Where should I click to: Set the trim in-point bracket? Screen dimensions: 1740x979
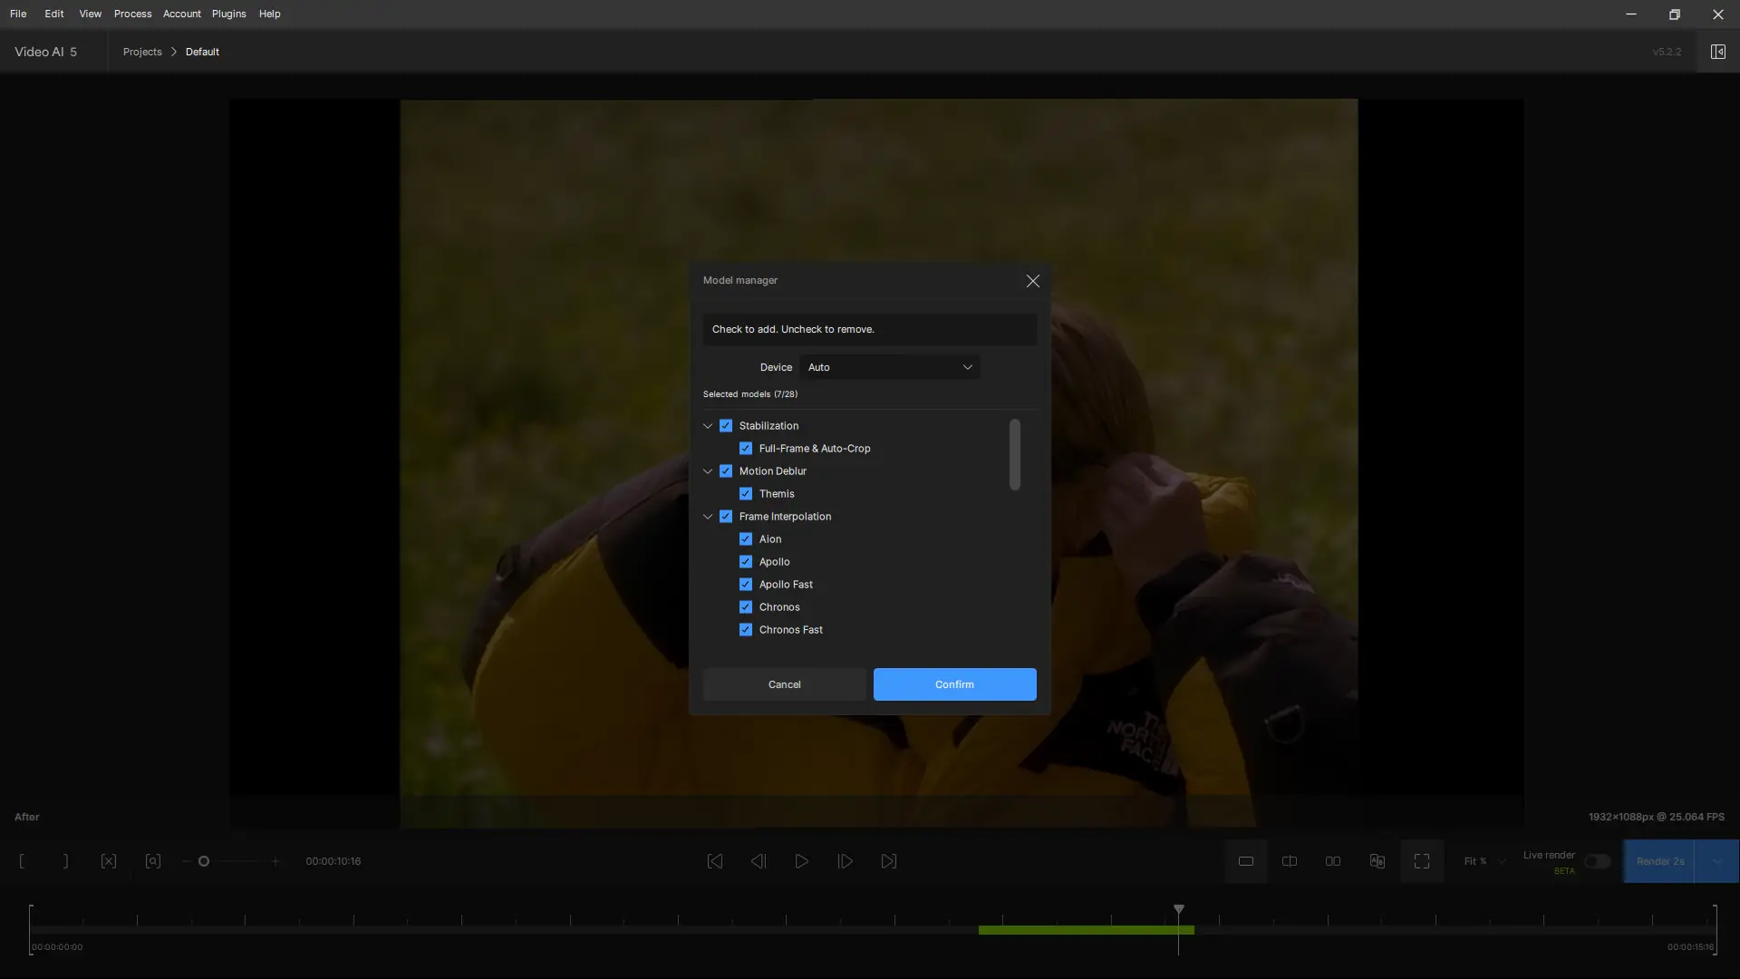point(22,861)
